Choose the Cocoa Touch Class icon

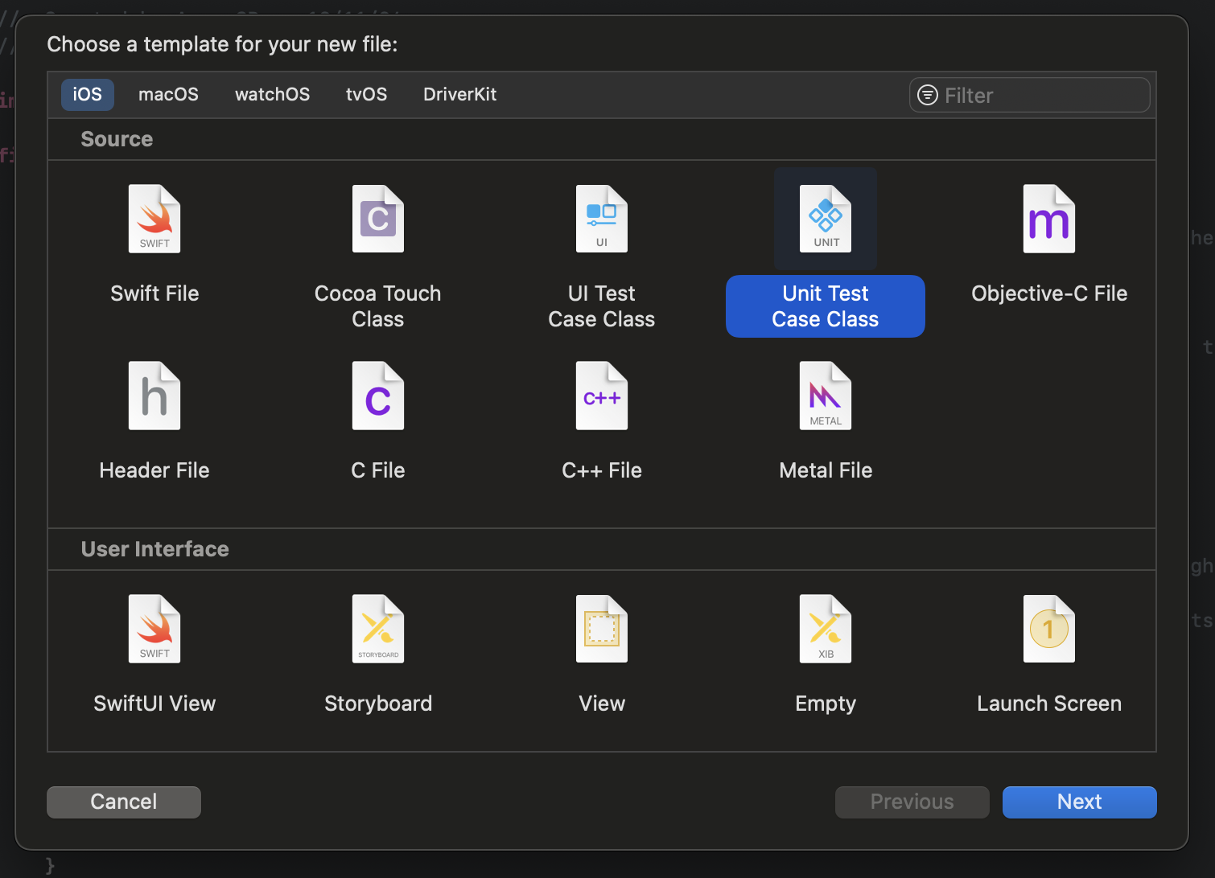pyautogui.click(x=378, y=219)
